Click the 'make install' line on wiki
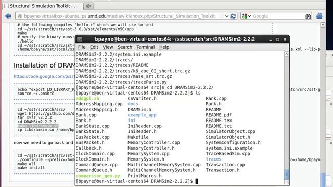This screenshot has height=187, width=333. (31, 168)
